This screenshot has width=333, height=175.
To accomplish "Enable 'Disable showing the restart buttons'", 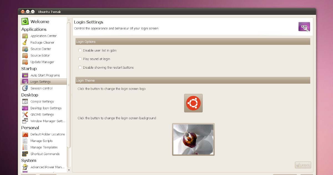I will tap(80, 67).
